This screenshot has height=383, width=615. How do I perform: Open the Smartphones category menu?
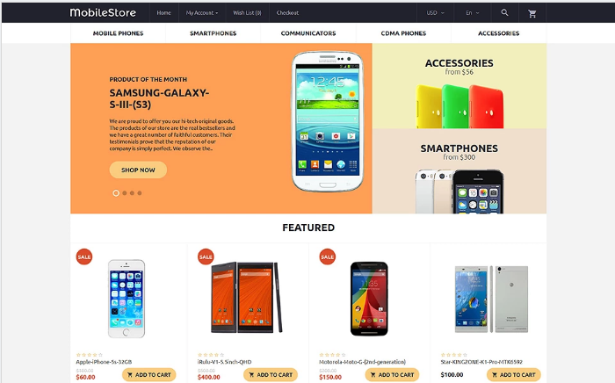(x=213, y=33)
